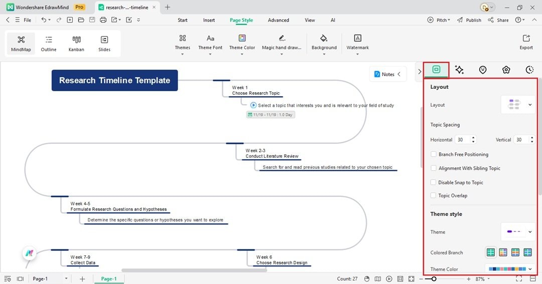Expand the Notes panel button
Viewport: 542px width, 284px height.
pos(388,74)
